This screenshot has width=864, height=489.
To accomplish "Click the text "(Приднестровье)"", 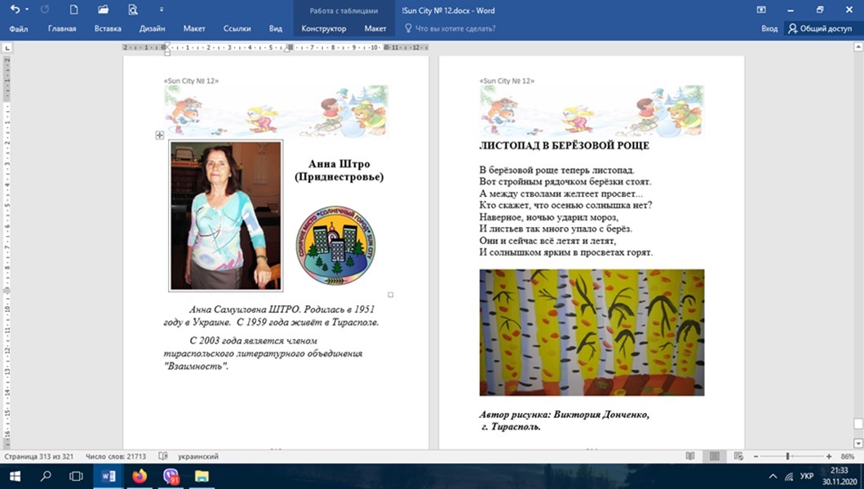I will pos(339,177).
